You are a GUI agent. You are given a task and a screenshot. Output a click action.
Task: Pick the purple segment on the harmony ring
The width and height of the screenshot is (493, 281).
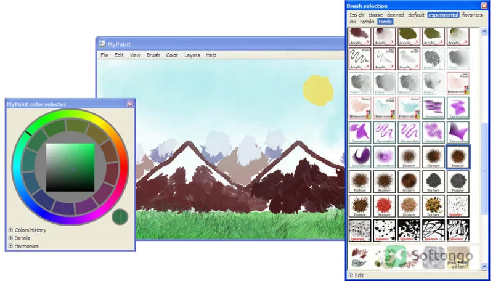[x=86, y=206]
